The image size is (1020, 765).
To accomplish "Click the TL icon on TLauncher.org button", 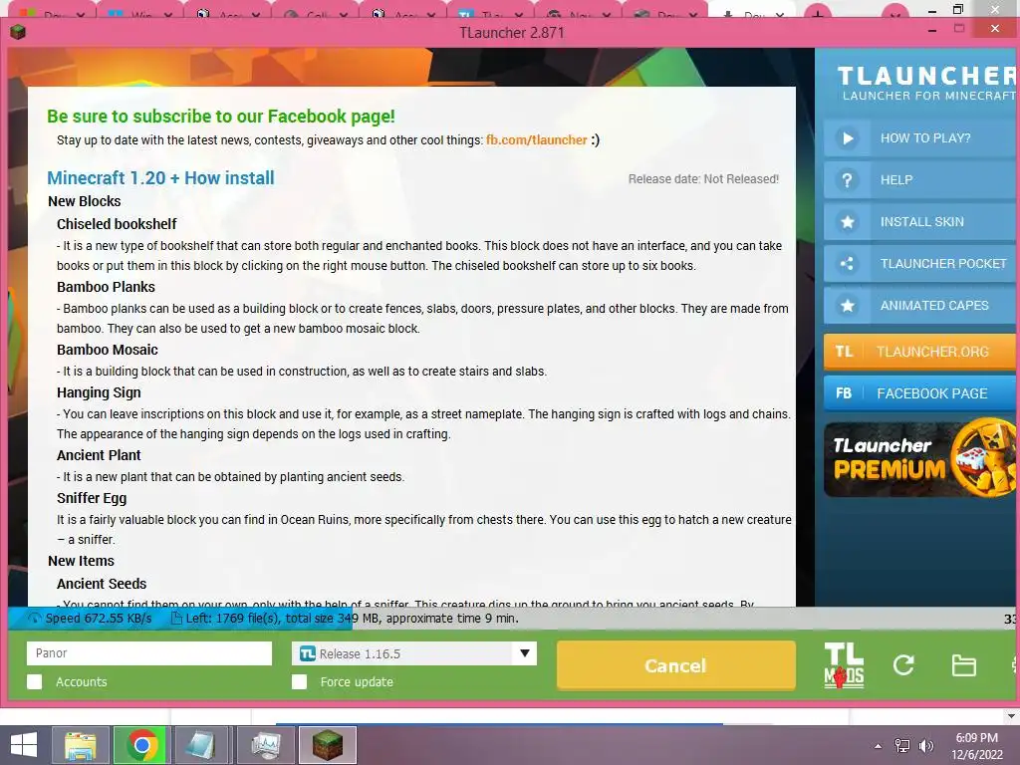I will coord(844,352).
